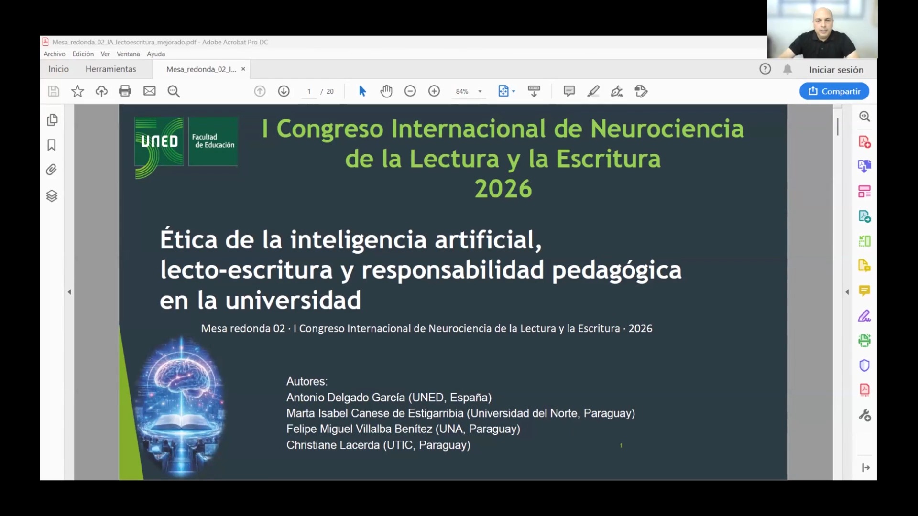Add the document to starred favorites

click(77, 91)
